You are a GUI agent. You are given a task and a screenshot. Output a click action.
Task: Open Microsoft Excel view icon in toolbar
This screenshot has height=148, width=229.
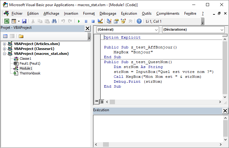click(x=6, y=21)
